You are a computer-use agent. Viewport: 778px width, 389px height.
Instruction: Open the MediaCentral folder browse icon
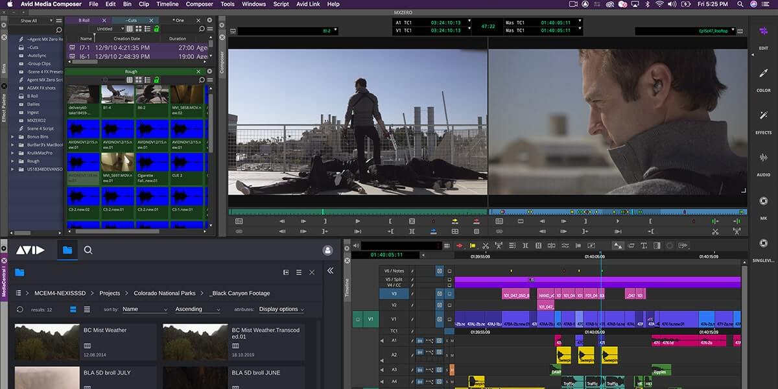pos(67,250)
